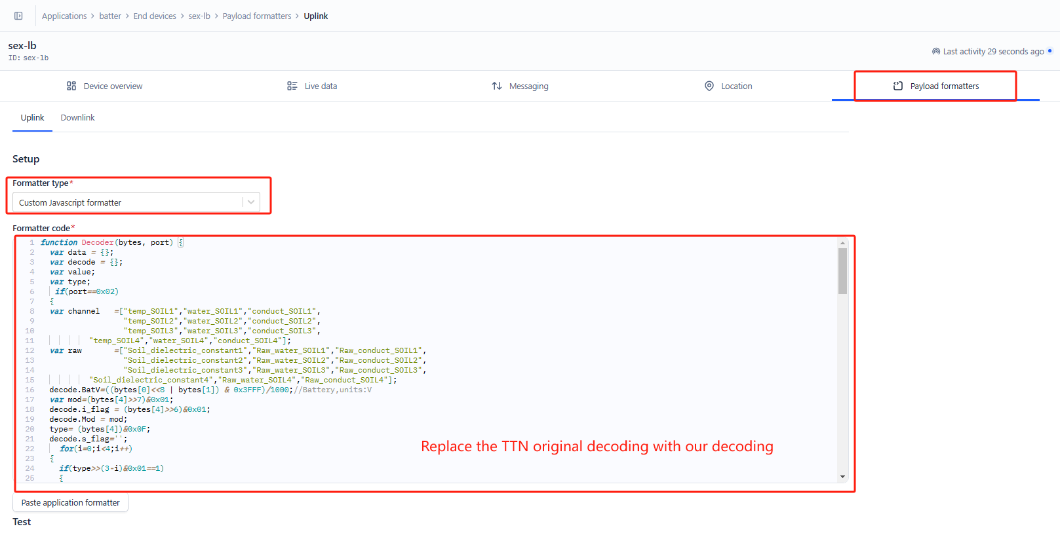Select the Uplink sub-tab
The height and width of the screenshot is (537, 1060).
coord(32,118)
